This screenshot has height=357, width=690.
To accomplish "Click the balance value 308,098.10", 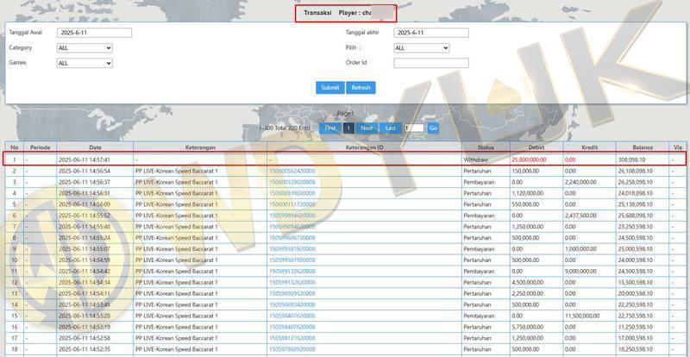I will pos(632,160).
